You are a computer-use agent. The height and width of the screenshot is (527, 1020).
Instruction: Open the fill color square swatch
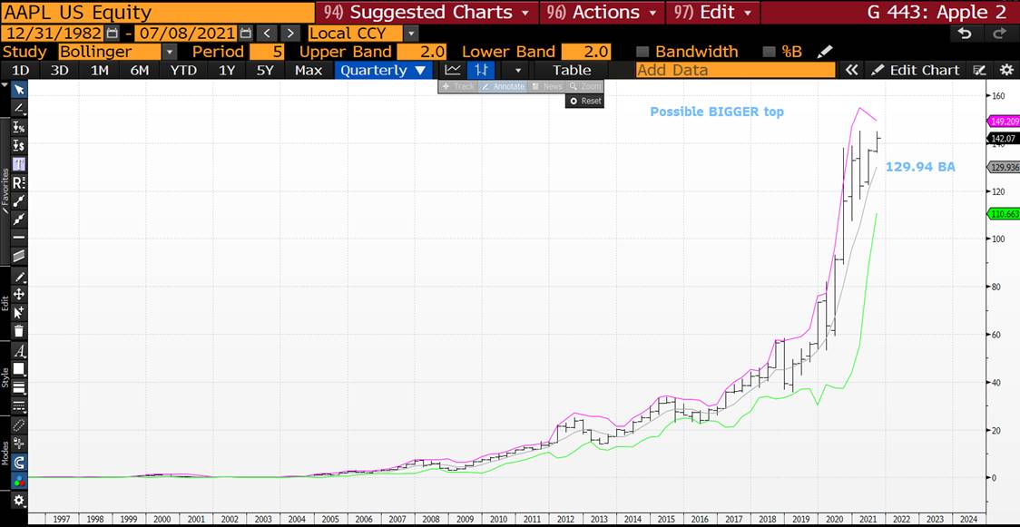19,369
